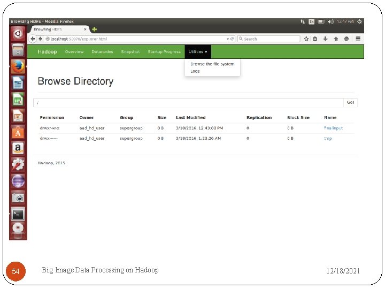Show bookmarks list icon
Image resolution: width=385 pixels, height=289 pixels.
(315, 39)
